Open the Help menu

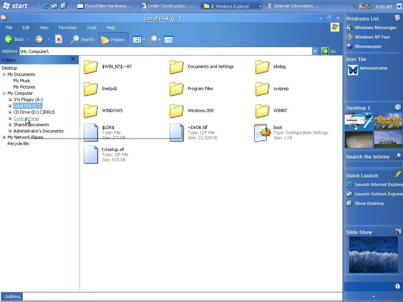click(111, 28)
